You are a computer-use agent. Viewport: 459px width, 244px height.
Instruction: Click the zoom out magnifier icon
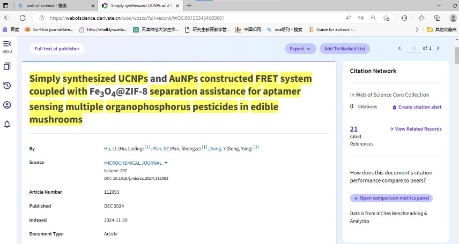pos(374,18)
